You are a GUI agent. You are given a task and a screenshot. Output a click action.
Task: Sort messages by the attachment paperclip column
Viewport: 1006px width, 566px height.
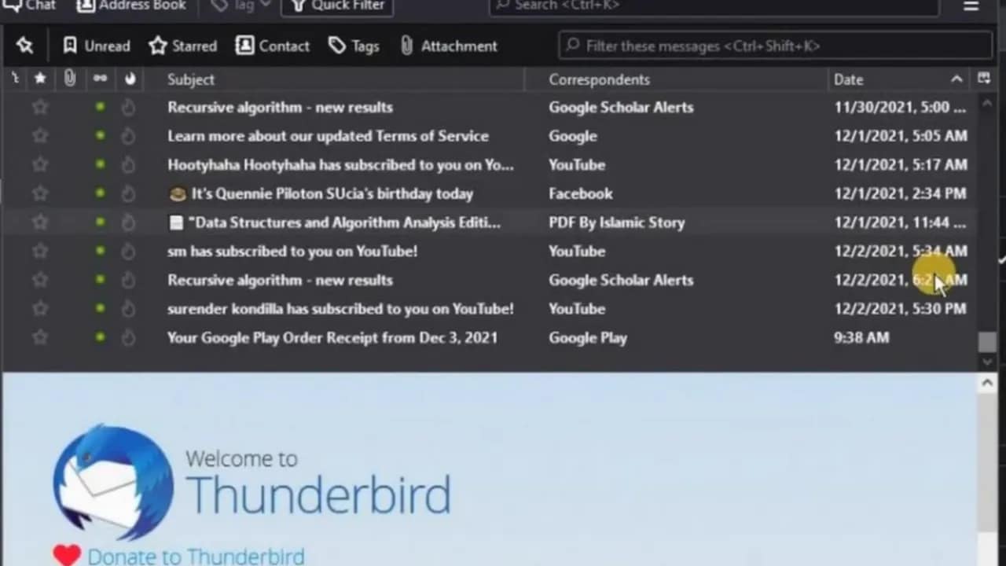[x=70, y=79]
